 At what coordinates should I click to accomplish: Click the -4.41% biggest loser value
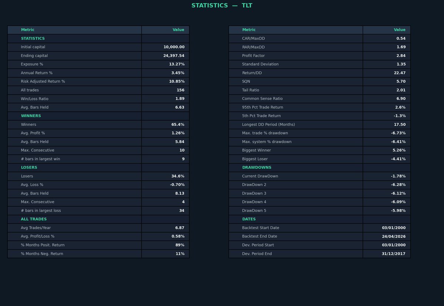click(398, 159)
